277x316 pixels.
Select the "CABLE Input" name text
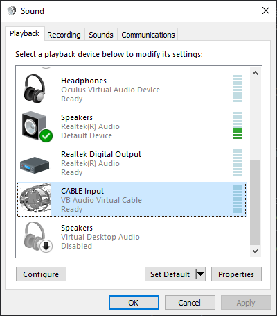point(82,191)
